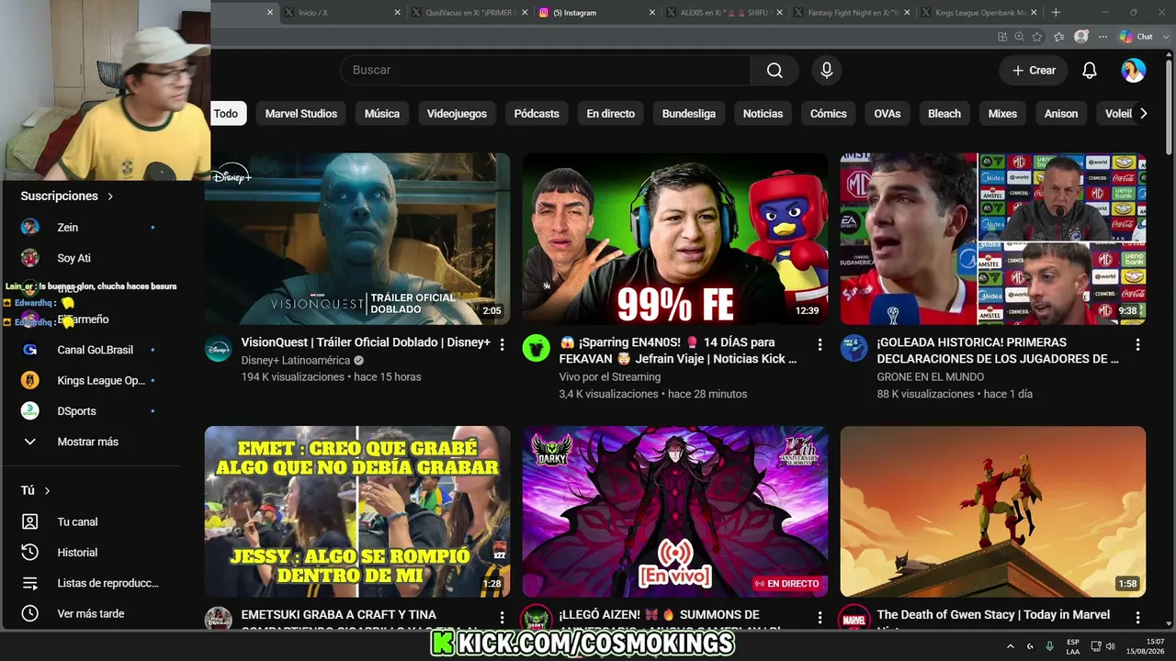Click the Crear button
The width and height of the screenshot is (1176, 661).
(x=1034, y=70)
